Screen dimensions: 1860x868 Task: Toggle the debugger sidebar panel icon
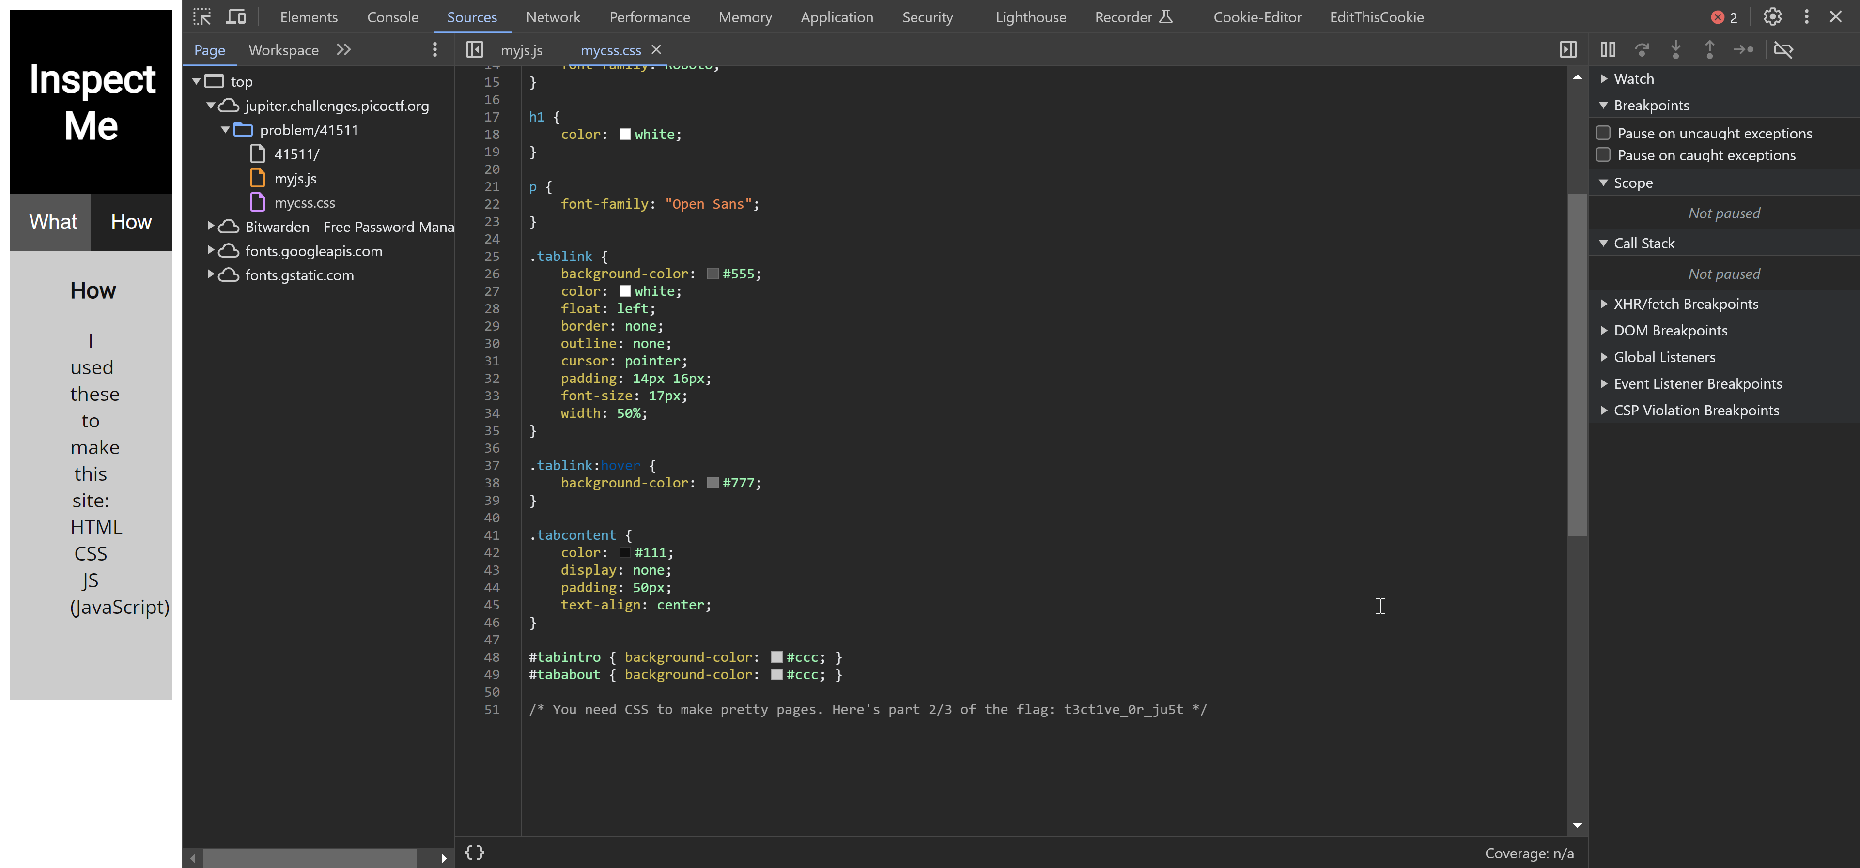[x=1567, y=50]
